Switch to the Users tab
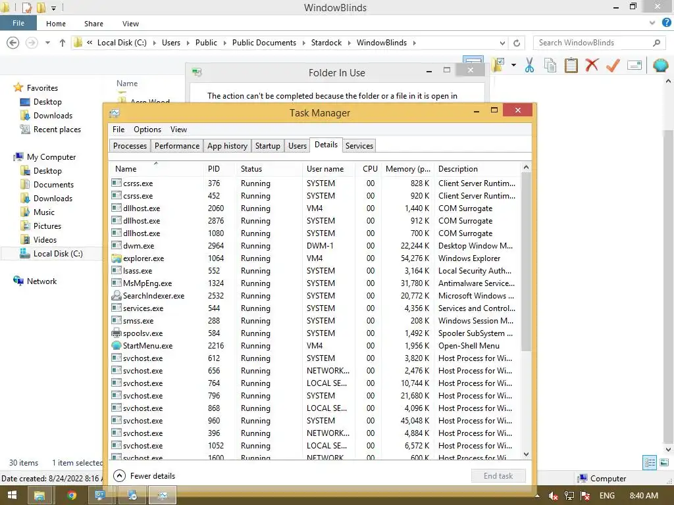Image resolution: width=674 pixels, height=505 pixels. point(297,146)
